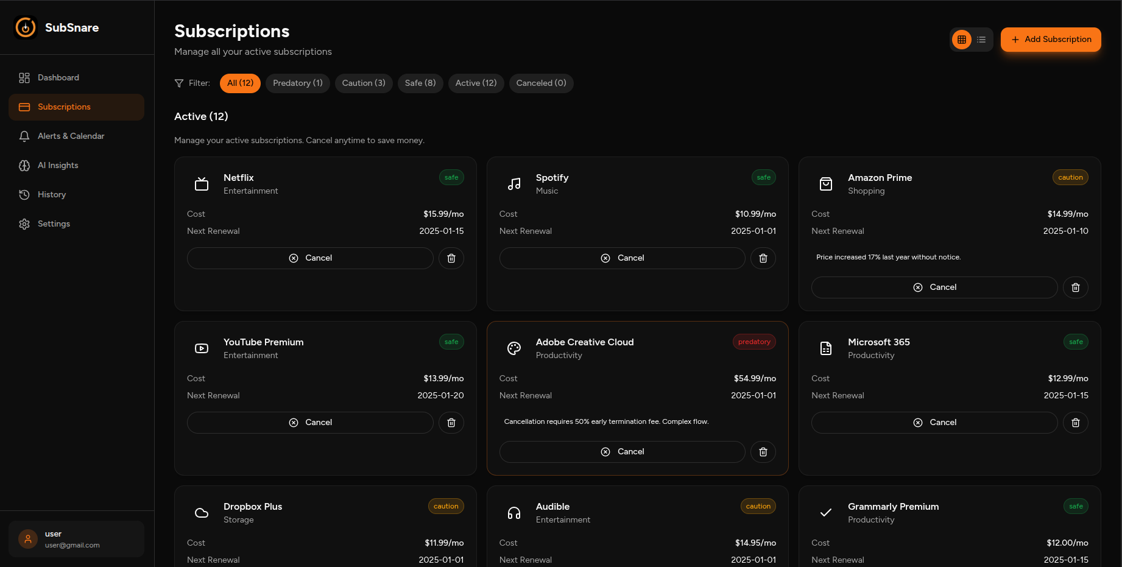
Task: Cancel the YouTube Premium subscription
Action: pyautogui.click(x=310, y=423)
